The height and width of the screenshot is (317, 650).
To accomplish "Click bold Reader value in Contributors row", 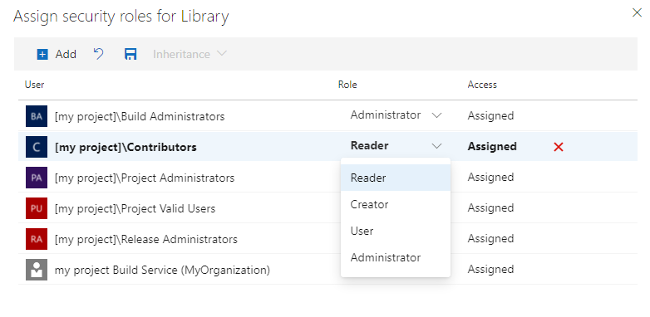I will click(369, 146).
